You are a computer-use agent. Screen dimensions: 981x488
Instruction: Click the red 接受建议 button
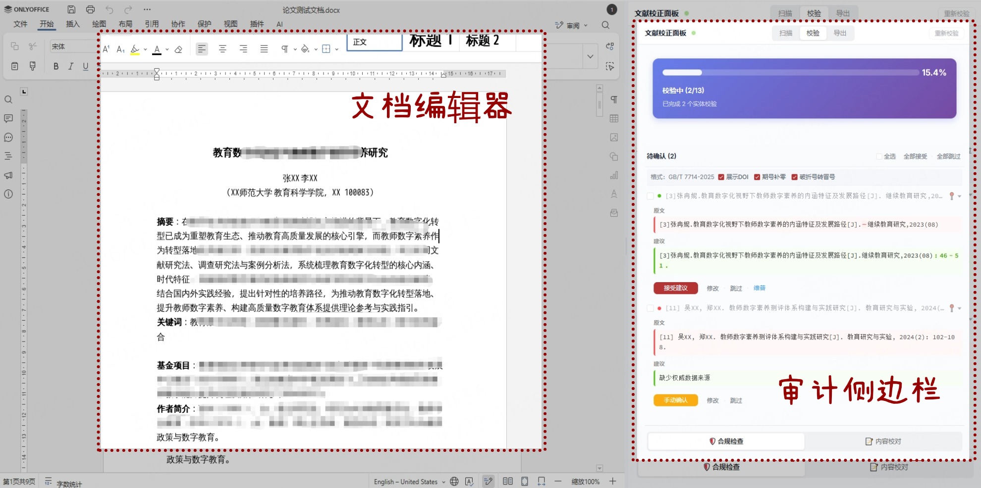(x=676, y=288)
